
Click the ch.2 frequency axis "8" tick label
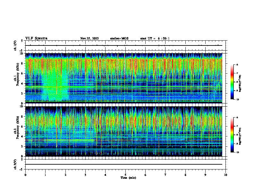click(x=22, y=117)
